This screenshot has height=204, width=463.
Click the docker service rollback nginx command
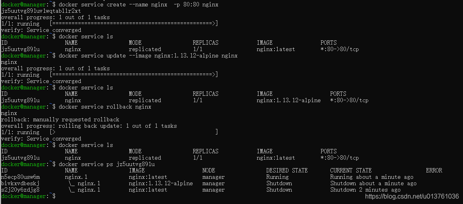pos(105,107)
